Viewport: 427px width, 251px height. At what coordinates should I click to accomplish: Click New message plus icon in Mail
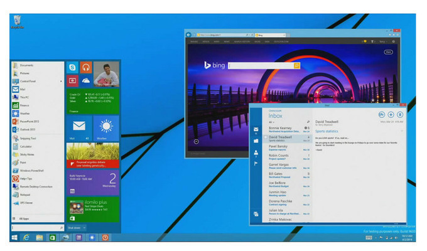point(391,115)
